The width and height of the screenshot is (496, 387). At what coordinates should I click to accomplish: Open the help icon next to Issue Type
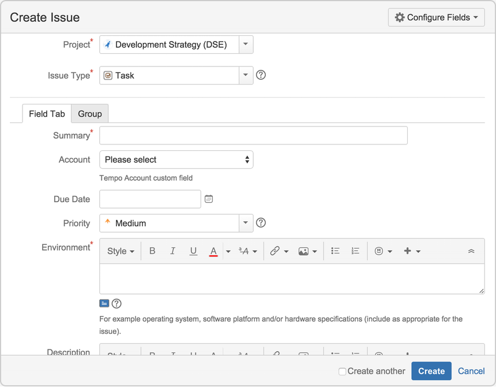pos(261,75)
